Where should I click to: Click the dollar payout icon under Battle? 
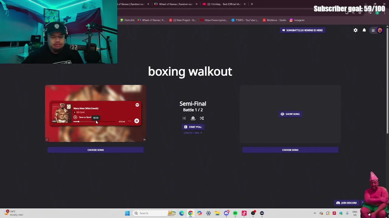tap(193, 118)
